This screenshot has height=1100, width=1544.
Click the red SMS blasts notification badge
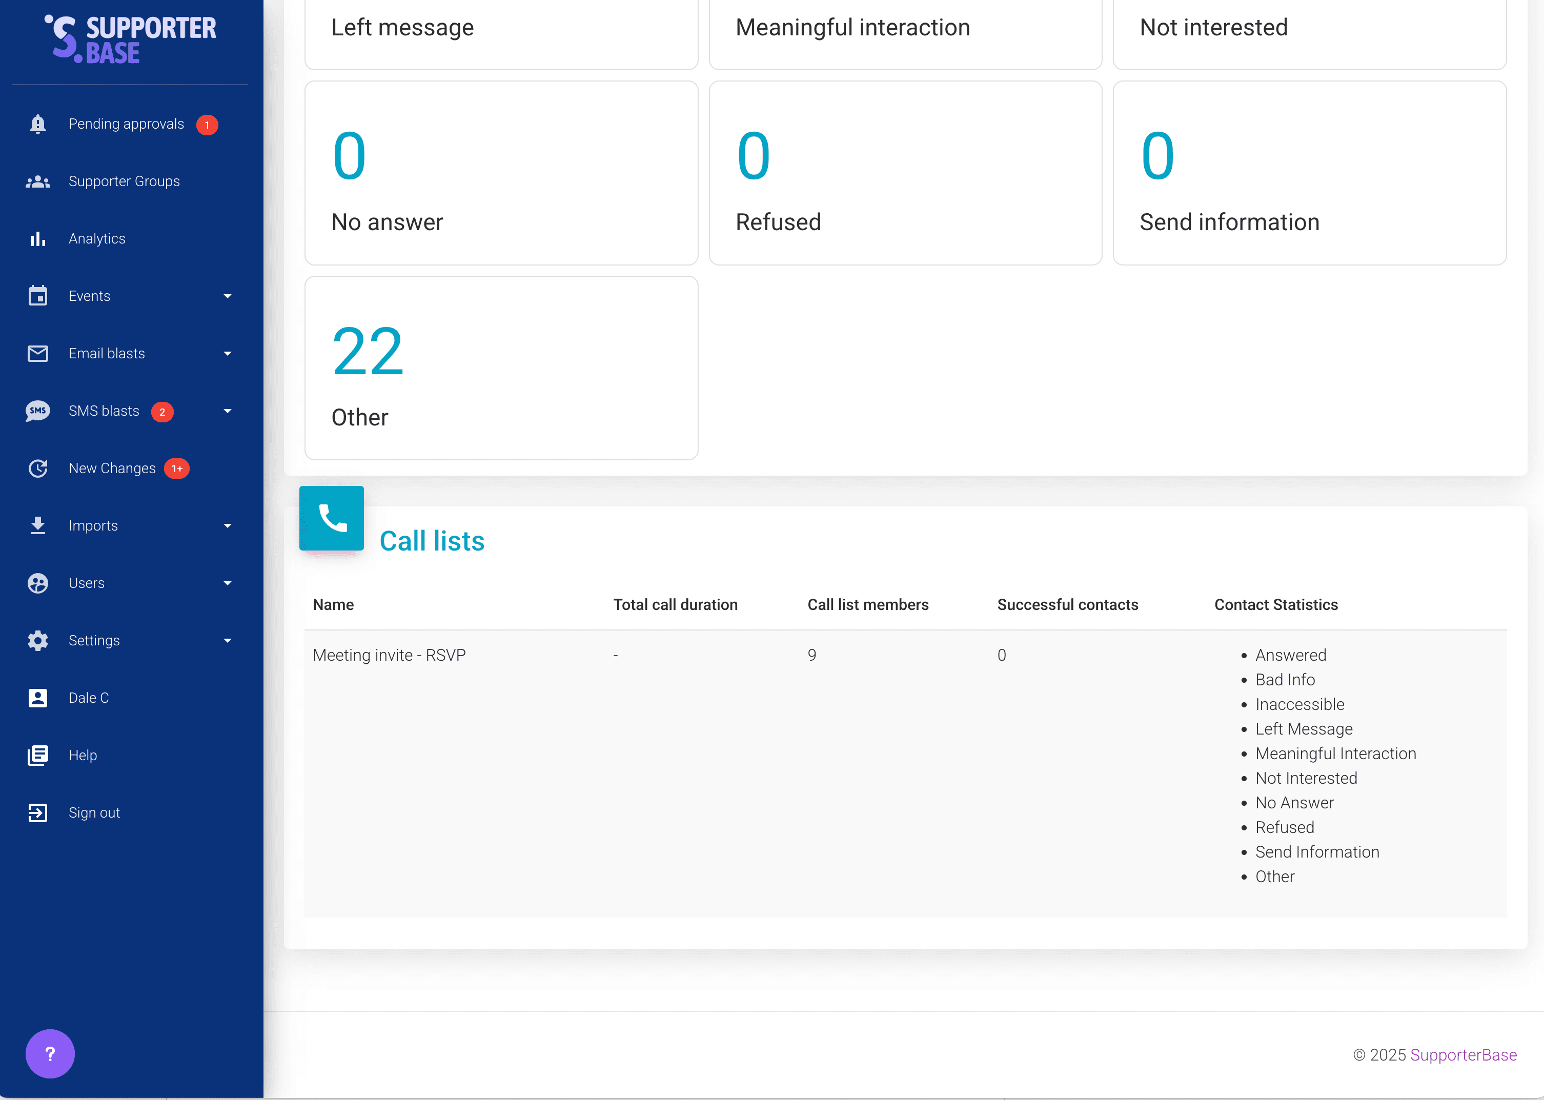point(162,412)
